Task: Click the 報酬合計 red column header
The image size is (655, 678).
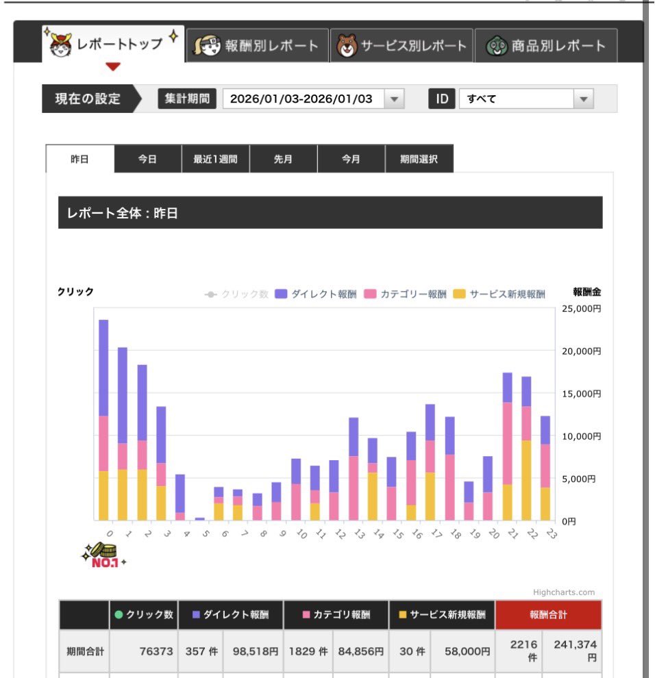Action: [x=548, y=615]
